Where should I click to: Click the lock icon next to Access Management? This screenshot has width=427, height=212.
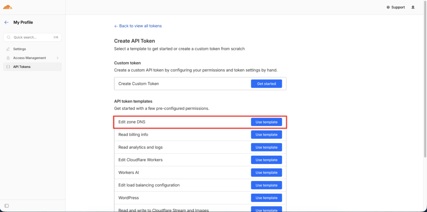pyautogui.click(x=8, y=58)
